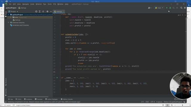191x107 pixels.
Task: Open the Refactor menu
Action: (x=39, y=4)
